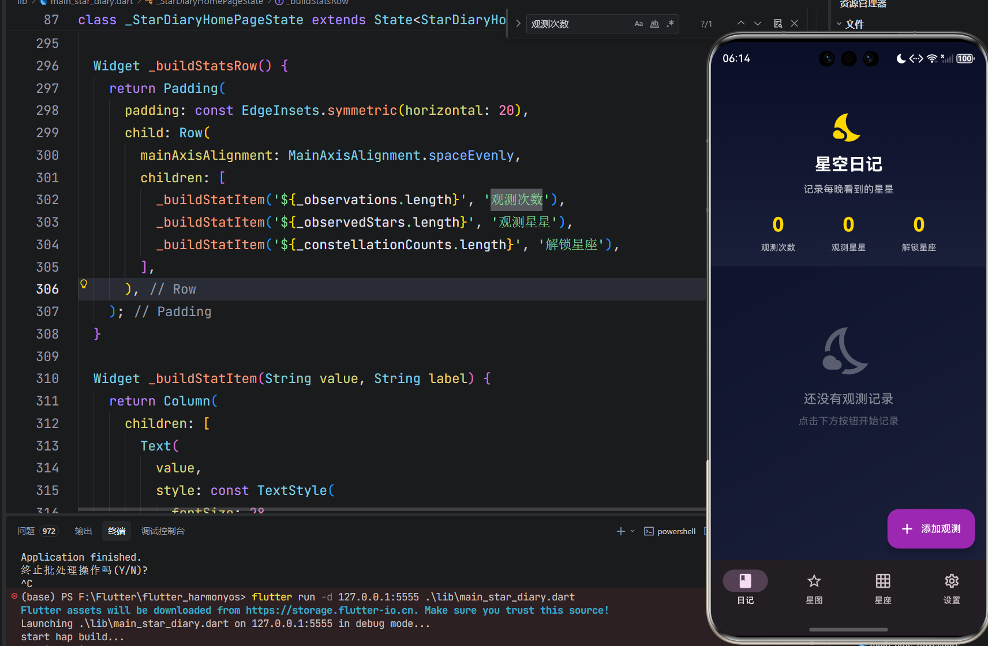Viewport: 988px width, 646px height.
Task: Click the horizontal editor scrollbar
Action: 392,509
